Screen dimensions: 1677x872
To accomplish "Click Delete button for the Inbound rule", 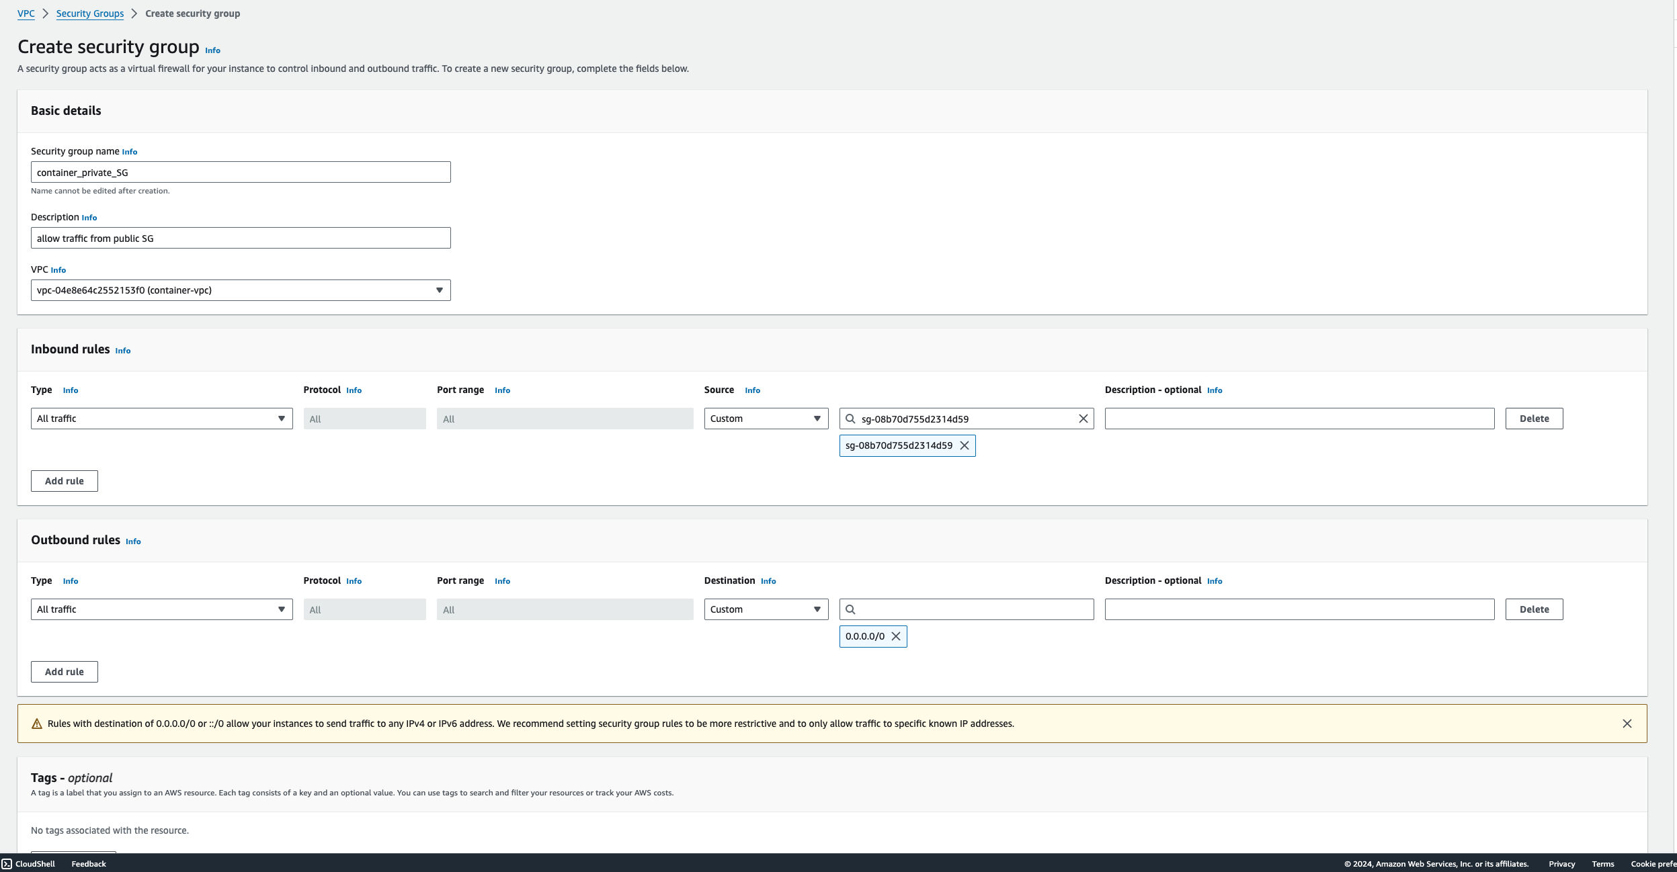I will [x=1534, y=418].
